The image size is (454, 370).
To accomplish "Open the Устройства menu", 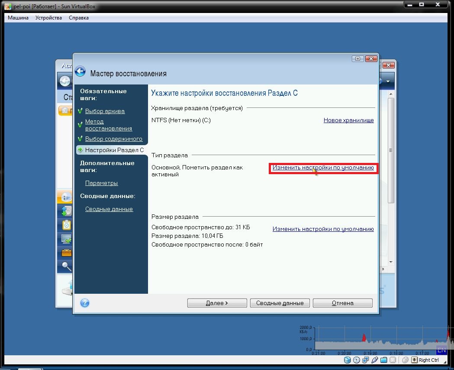I will (x=48, y=18).
